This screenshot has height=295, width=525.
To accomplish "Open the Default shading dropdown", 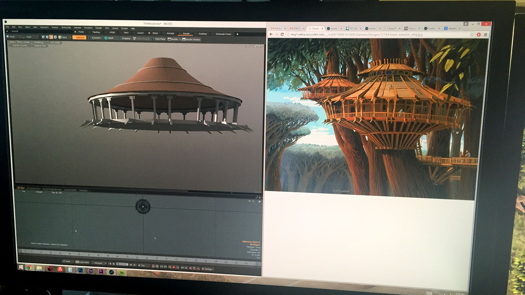I will click(x=39, y=192).
